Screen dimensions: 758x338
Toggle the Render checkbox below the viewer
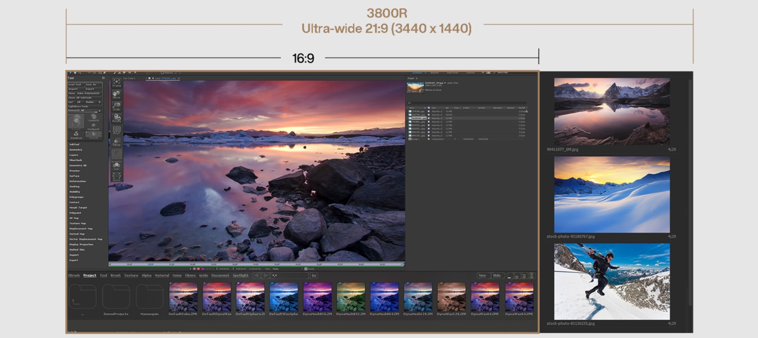306,268
